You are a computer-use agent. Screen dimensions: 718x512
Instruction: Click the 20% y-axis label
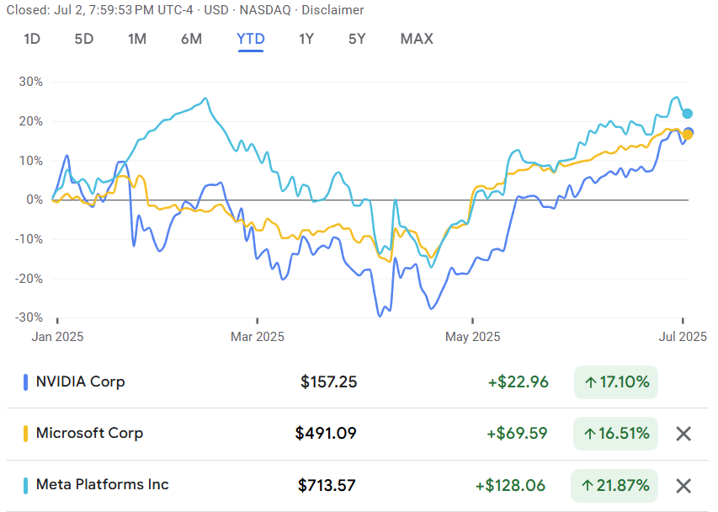30,121
